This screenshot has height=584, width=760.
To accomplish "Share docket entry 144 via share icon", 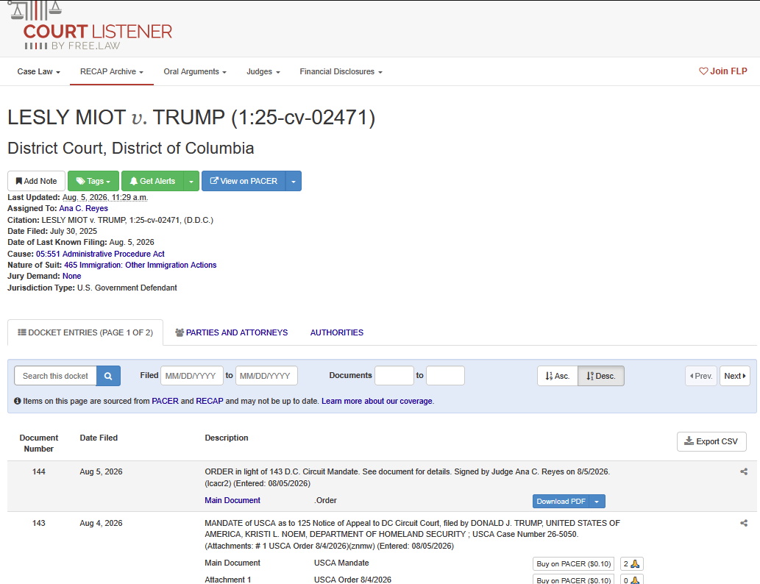I will click(744, 471).
